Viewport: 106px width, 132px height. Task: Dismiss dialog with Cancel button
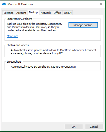(94, 126)
